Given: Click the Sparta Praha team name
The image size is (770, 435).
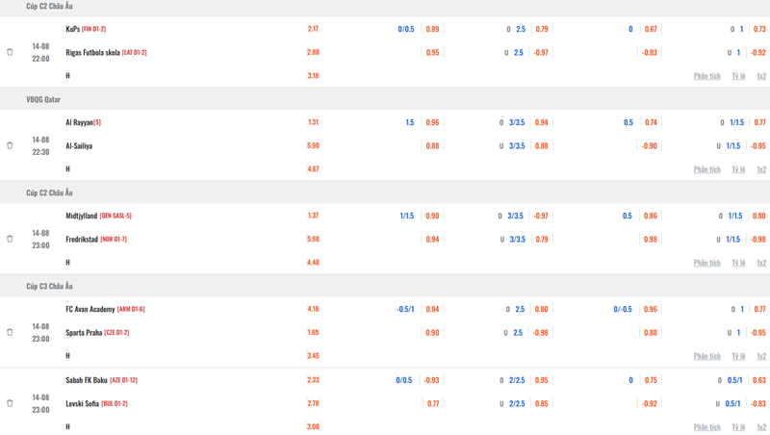Looking at the screenshot, I should [84, 332].
